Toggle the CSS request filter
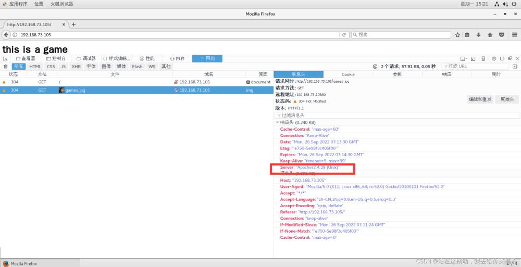The width and height of the screenshot is (521, 267). [51, 67]
